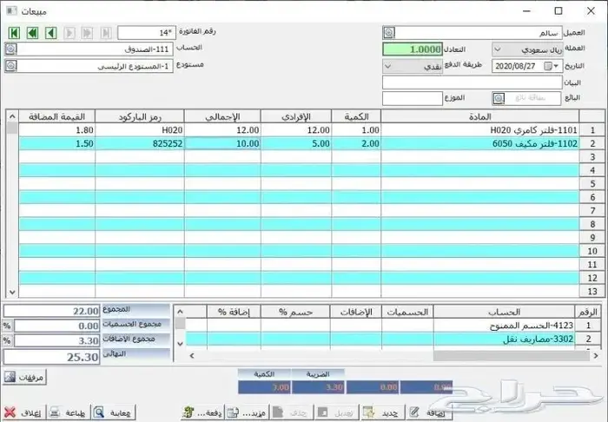Expand the date dropdown arrow
This screenshot has height=422, width=608.
(x=557, y=66)
